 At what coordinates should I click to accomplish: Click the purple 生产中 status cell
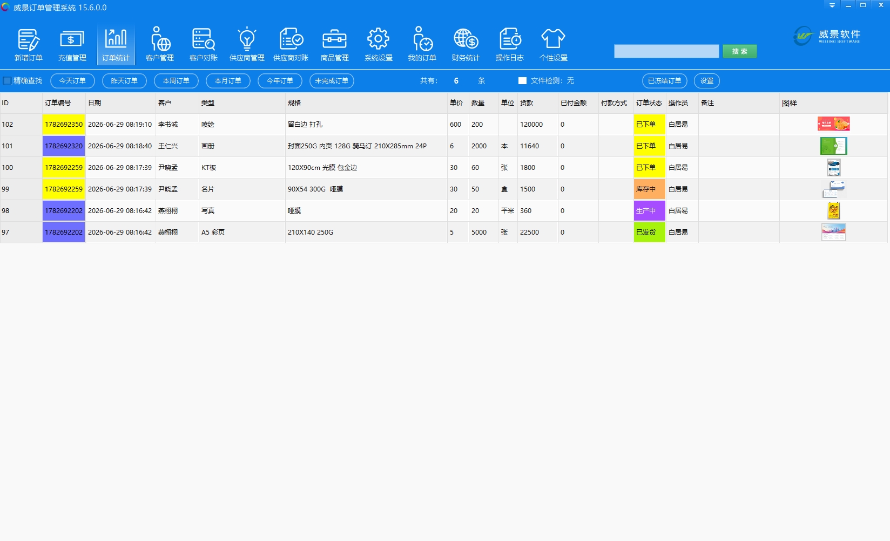(x=650, y=211)
